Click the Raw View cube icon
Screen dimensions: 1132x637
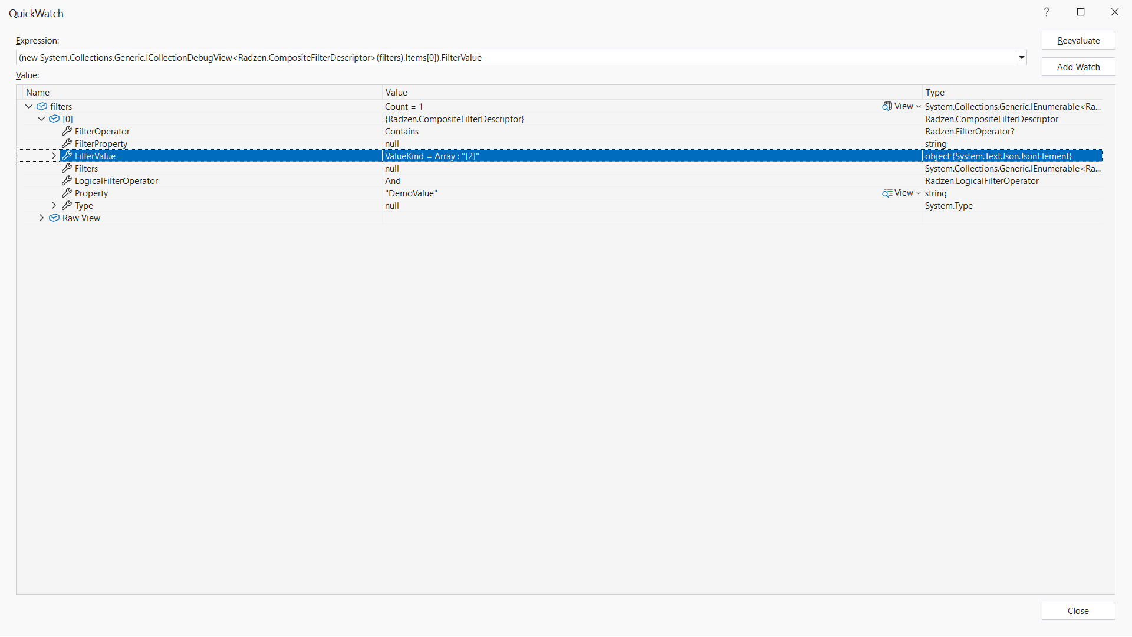click(x=54, y=218)
